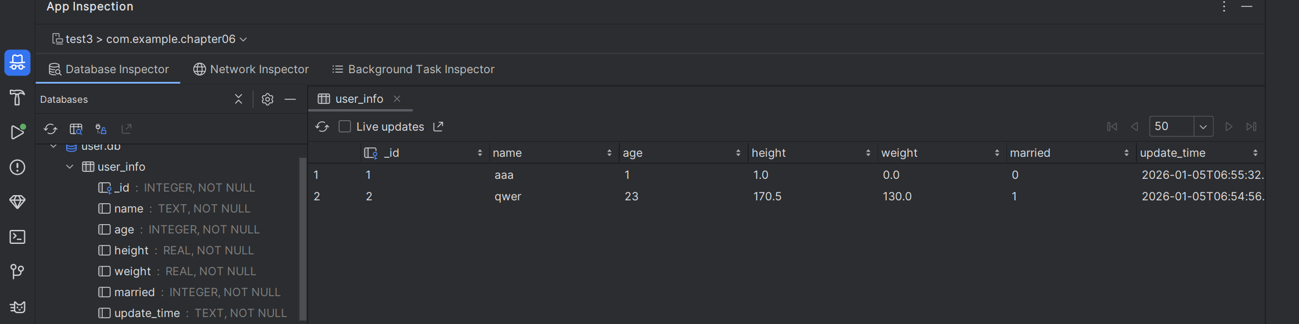1299x324 pixels.
Task: Click the Databases panel settings gear
Action: point(268,99)
